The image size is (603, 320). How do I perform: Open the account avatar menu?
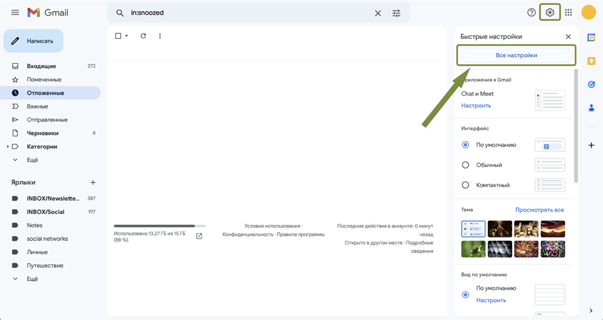tap(588, 12)
